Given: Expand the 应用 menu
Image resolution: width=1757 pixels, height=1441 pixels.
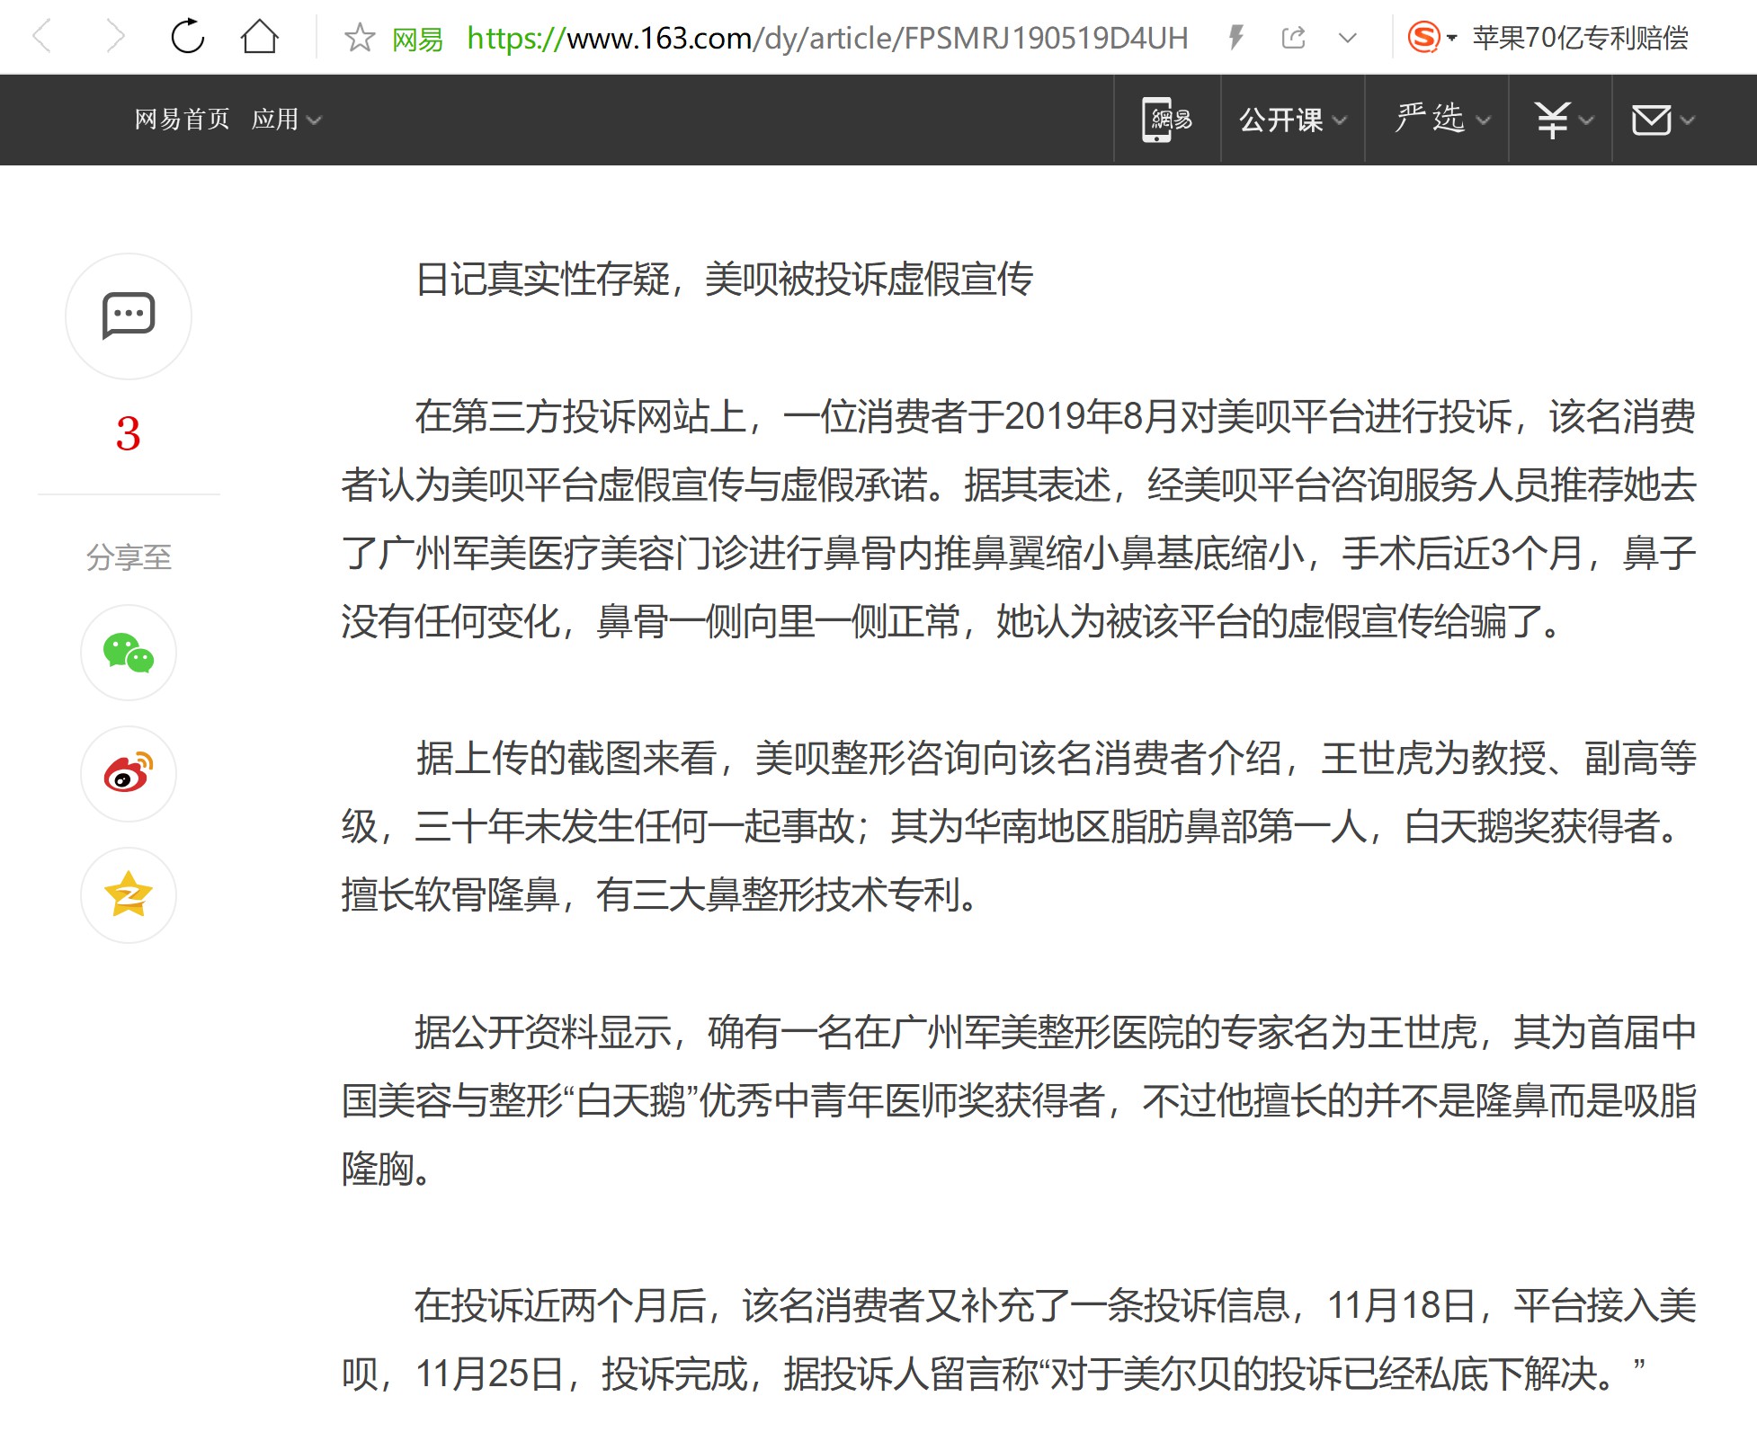Looking at the screenshot, I should (286, 119).
